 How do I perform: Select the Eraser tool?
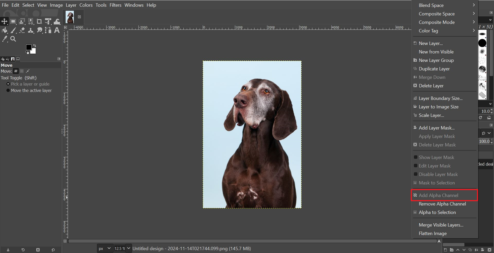pos(22,30)
